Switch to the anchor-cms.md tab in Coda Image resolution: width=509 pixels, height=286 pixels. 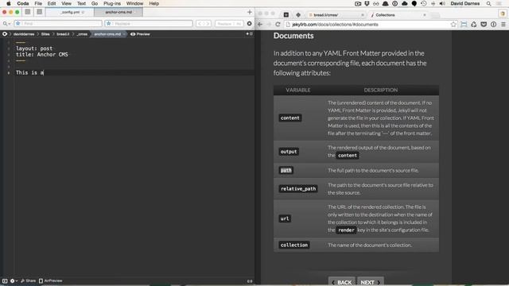[x=119, y=12]
